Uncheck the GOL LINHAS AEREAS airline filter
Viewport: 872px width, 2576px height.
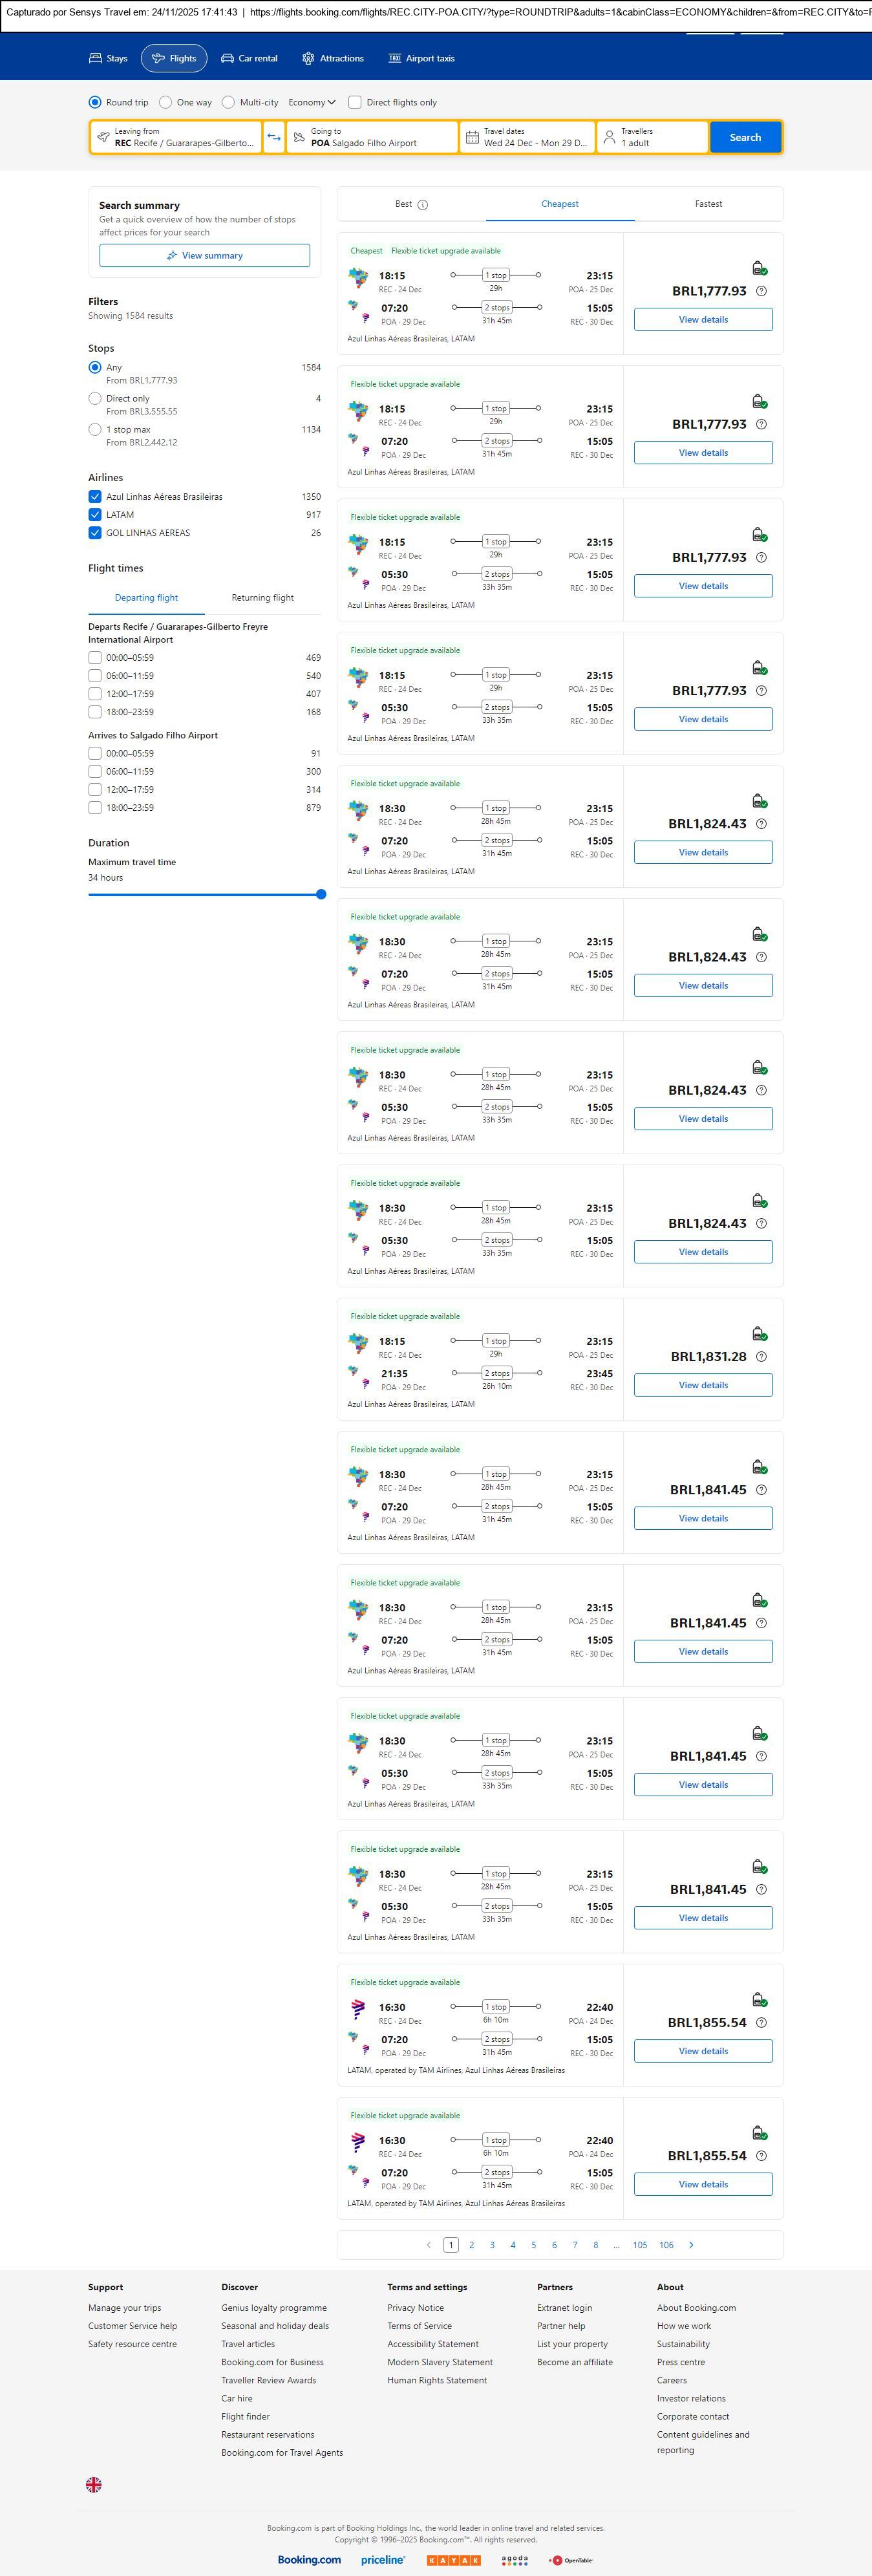(95, 533)
